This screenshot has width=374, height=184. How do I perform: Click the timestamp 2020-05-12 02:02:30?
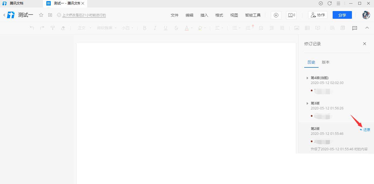[x=327, y=83]
